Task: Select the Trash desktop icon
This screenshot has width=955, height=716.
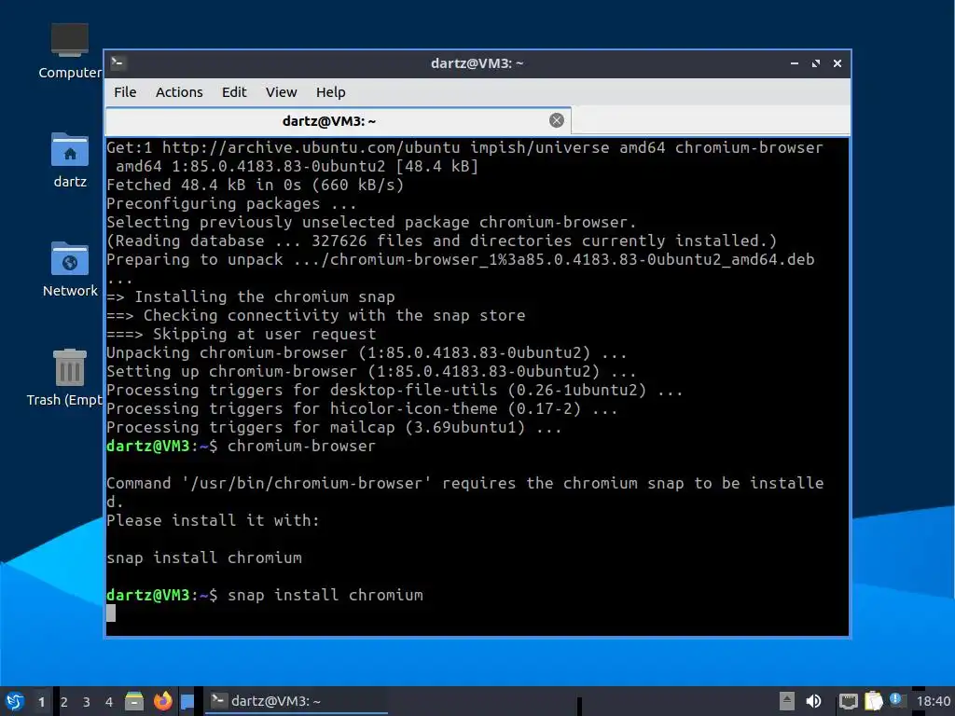Action: coord(67,379)
